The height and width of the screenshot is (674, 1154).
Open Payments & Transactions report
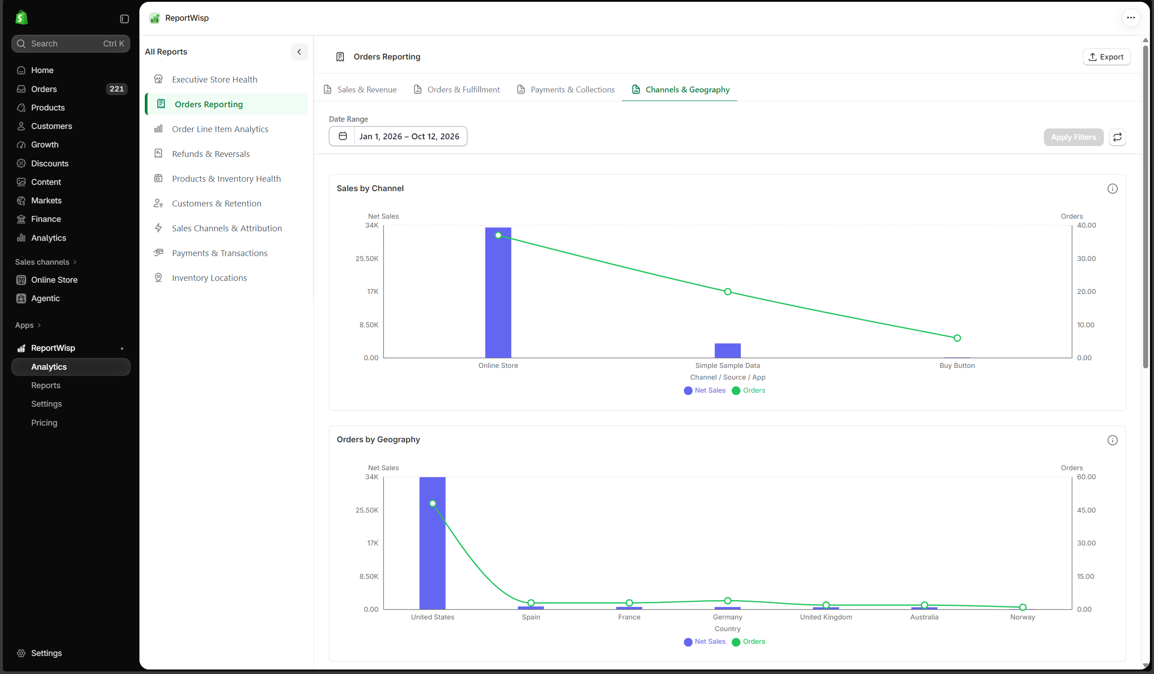(x=226, y=253)
